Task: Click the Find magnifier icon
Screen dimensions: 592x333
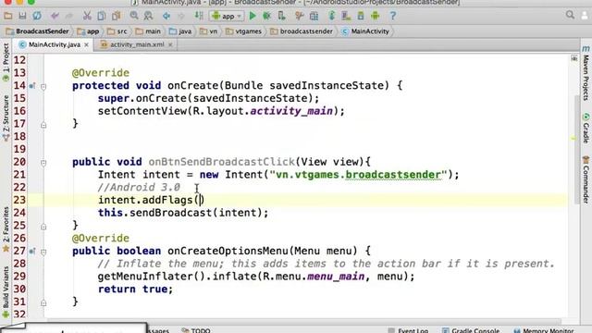Action: point(134,16)
